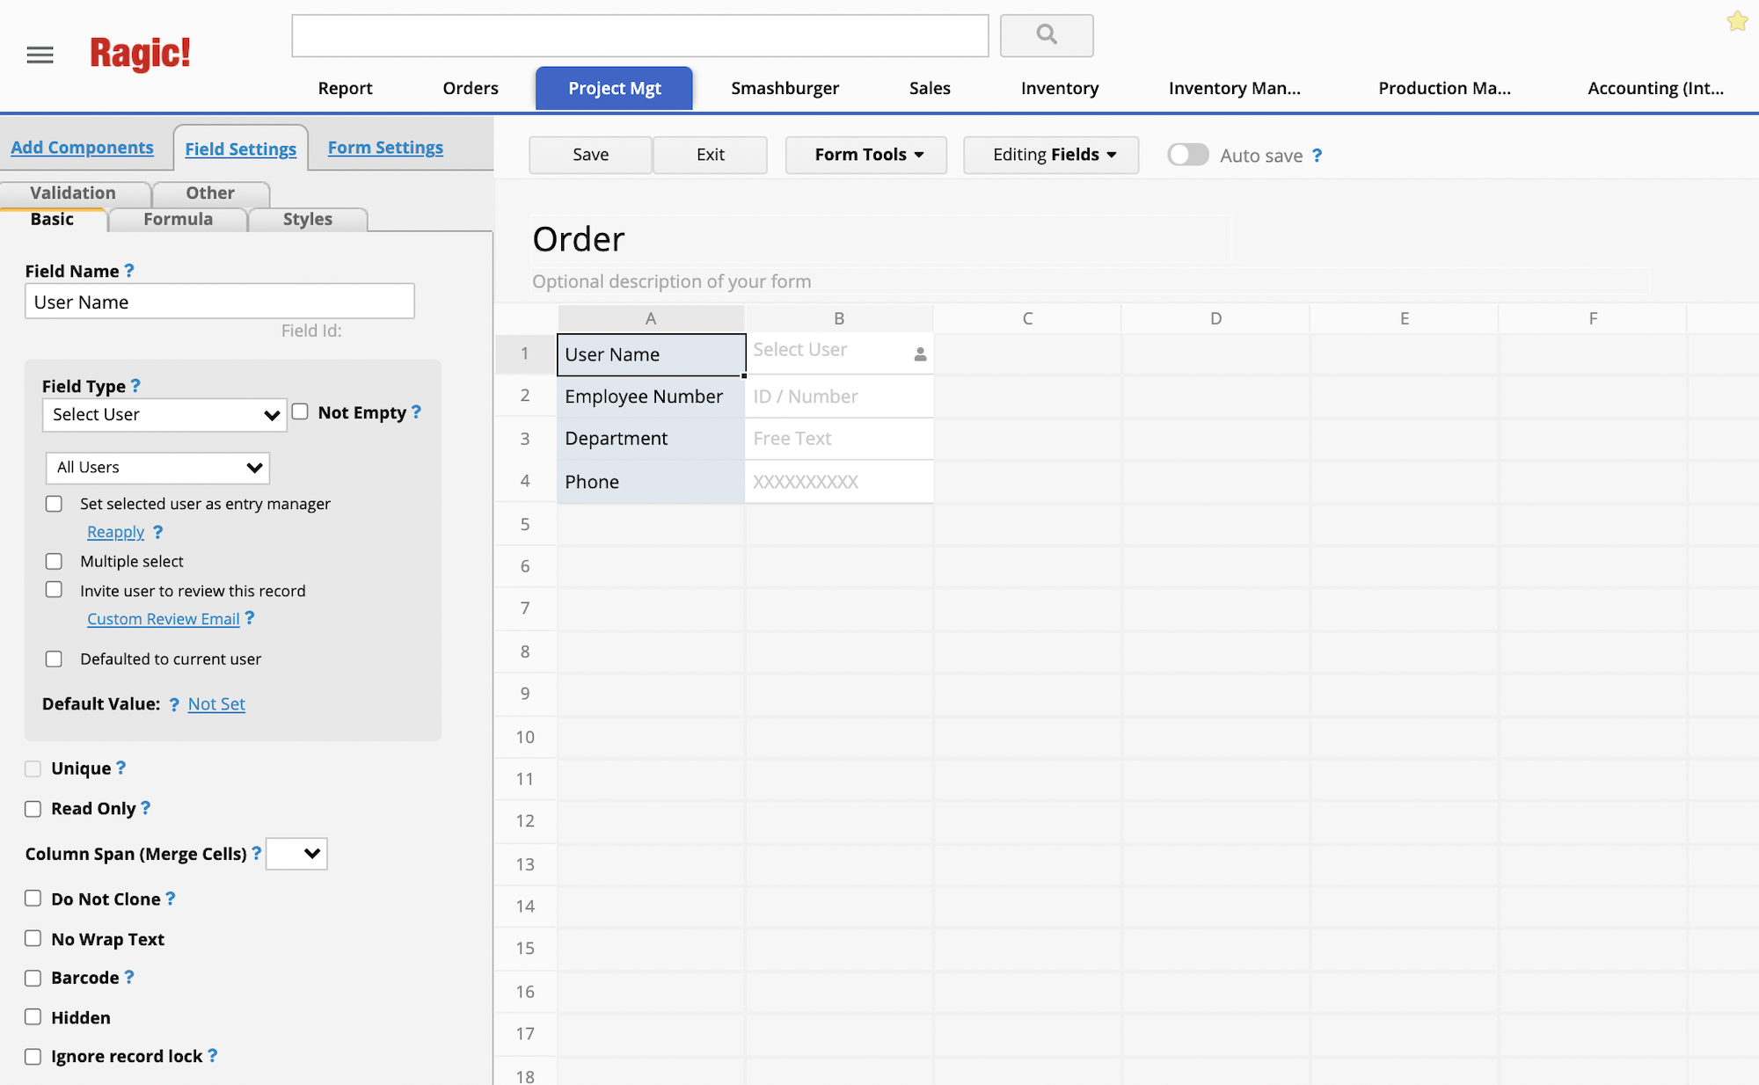This screenshot has height=1085, width=1759.
Task: Open the Styles sub-tab
Action: pyautogui.click(x=308, y=219)
